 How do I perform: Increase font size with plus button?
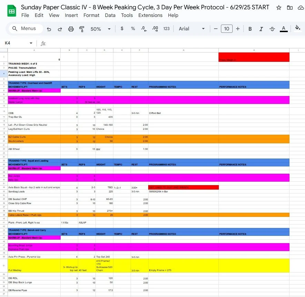click(x=238, y=29)
